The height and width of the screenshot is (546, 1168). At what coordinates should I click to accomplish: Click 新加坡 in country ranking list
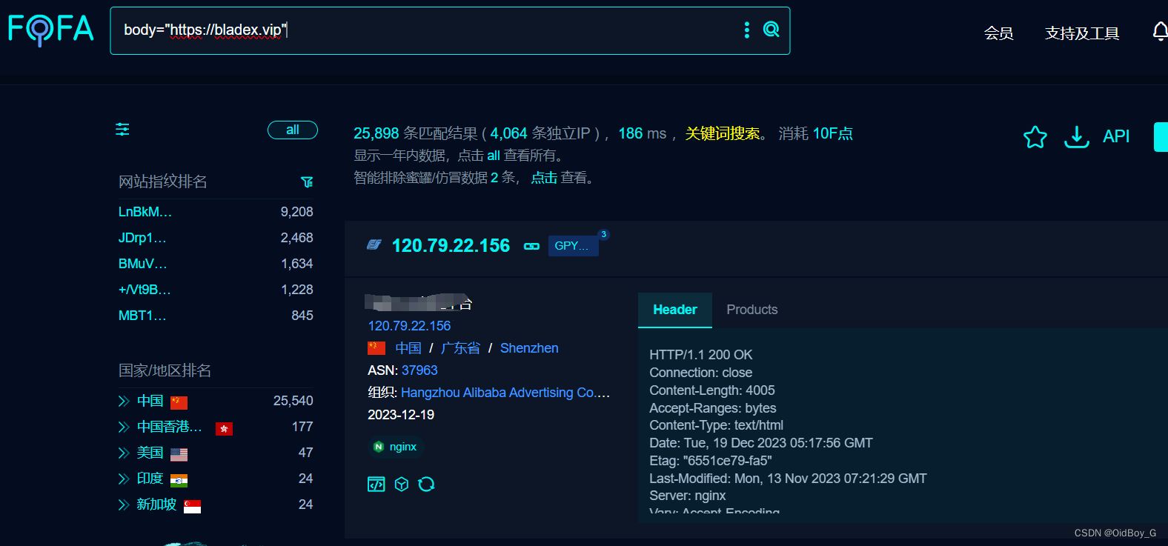click(157, 505)
